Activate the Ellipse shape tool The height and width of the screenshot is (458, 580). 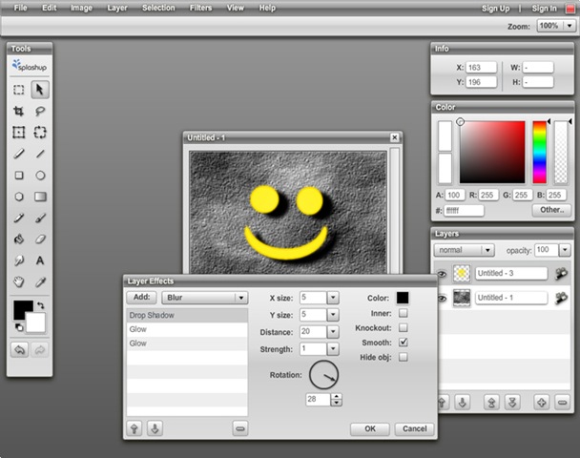click(x=40, y=176)
